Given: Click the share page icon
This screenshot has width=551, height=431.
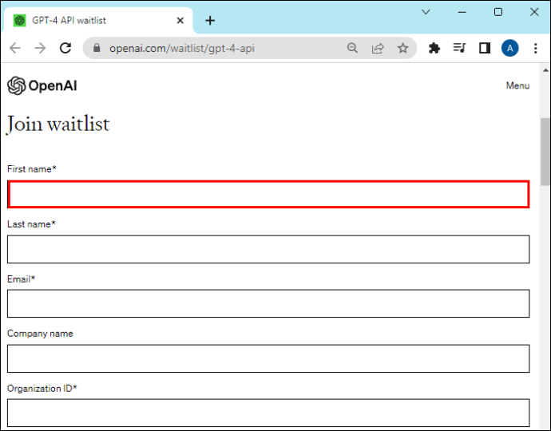Looking at the screenshot, I should click(378, 48).
